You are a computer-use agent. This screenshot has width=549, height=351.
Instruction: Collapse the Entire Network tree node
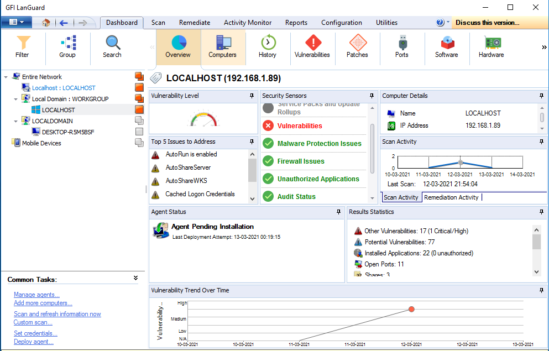click(6, 77)
